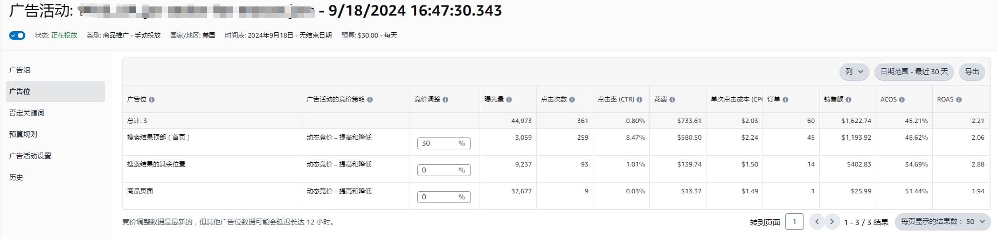Click the total spend value $733.61
Screen dimensions: 998x239
(689, 121)
